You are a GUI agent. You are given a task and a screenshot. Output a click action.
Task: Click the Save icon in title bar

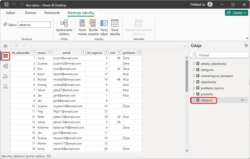6,5
